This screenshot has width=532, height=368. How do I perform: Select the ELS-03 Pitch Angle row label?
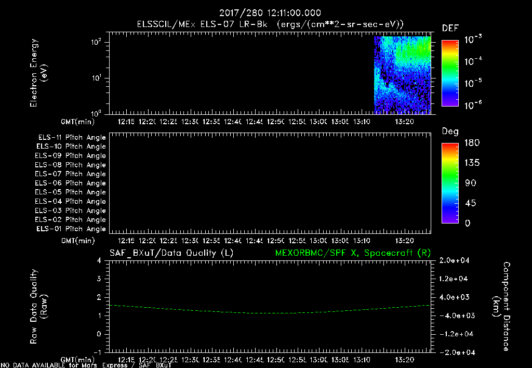[x=70, y=211]
